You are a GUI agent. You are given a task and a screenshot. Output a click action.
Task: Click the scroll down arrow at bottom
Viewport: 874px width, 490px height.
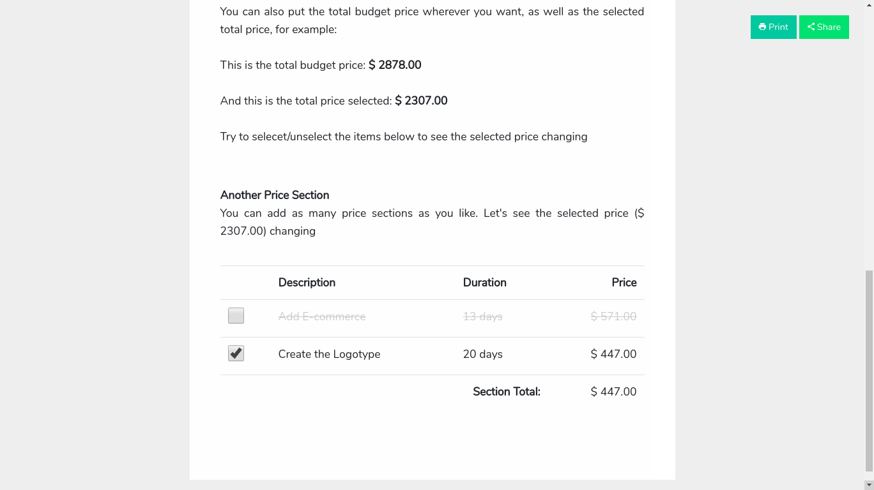click(868, 485)
